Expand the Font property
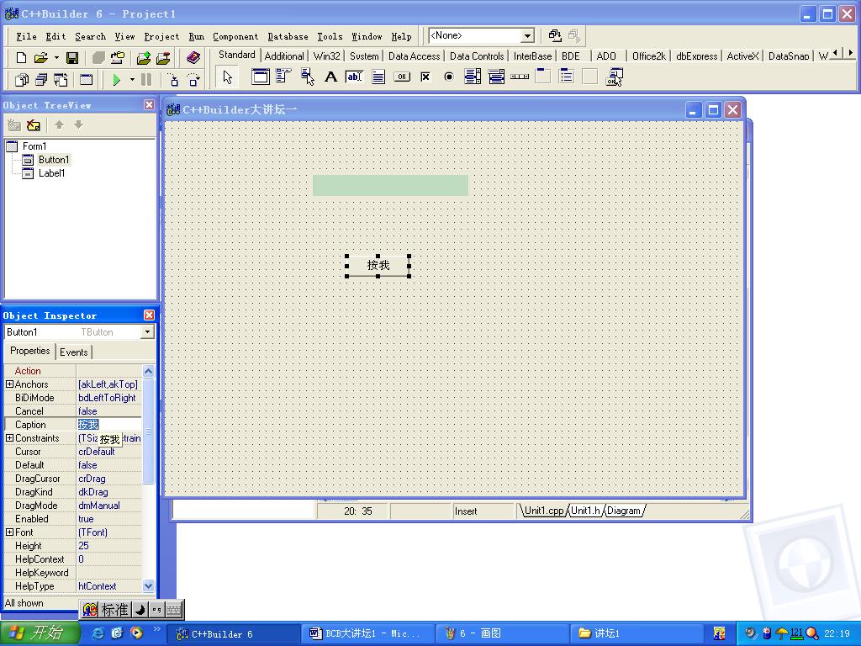 [x=9, y=532]
